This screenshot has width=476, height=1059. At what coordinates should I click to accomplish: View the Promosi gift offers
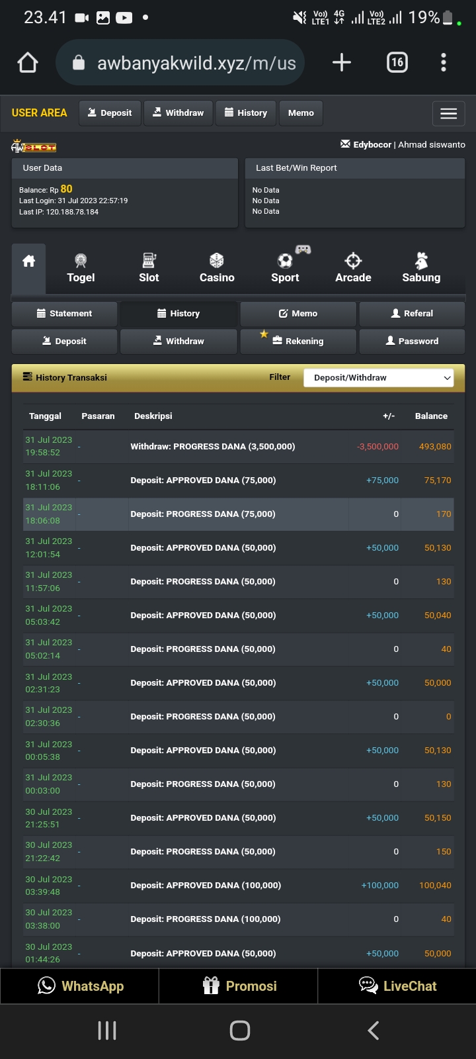click(x=239, y=986)
